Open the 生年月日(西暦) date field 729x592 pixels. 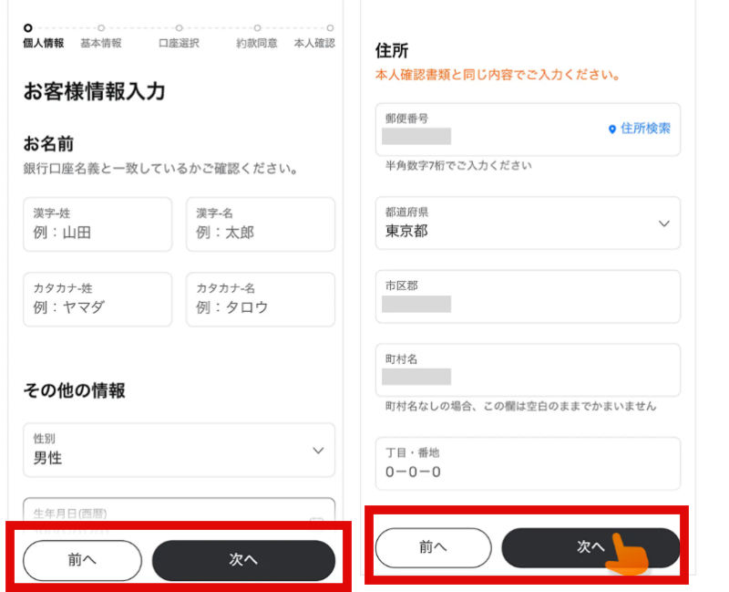pos(179,511)
